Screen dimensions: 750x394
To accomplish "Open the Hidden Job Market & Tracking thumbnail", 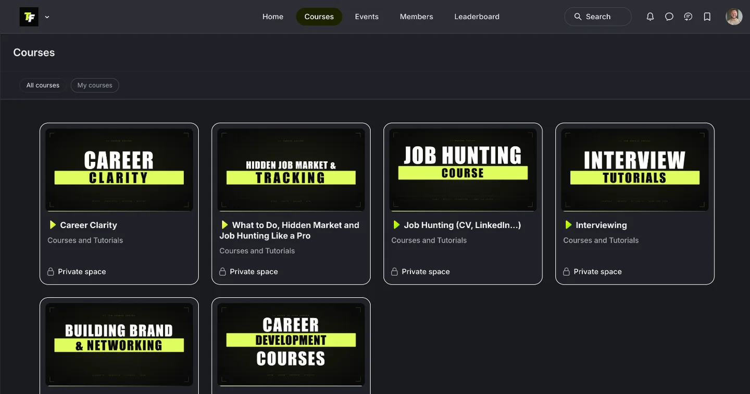I will [x=291, y=170].
